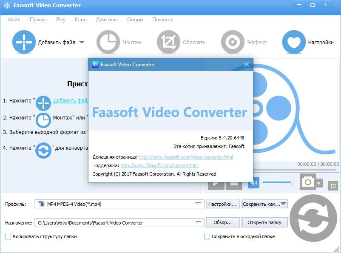341x253 pixels.
Task: Take a snapshot with the camera icon
Action: pyautogui.click(x=308, y=182)
